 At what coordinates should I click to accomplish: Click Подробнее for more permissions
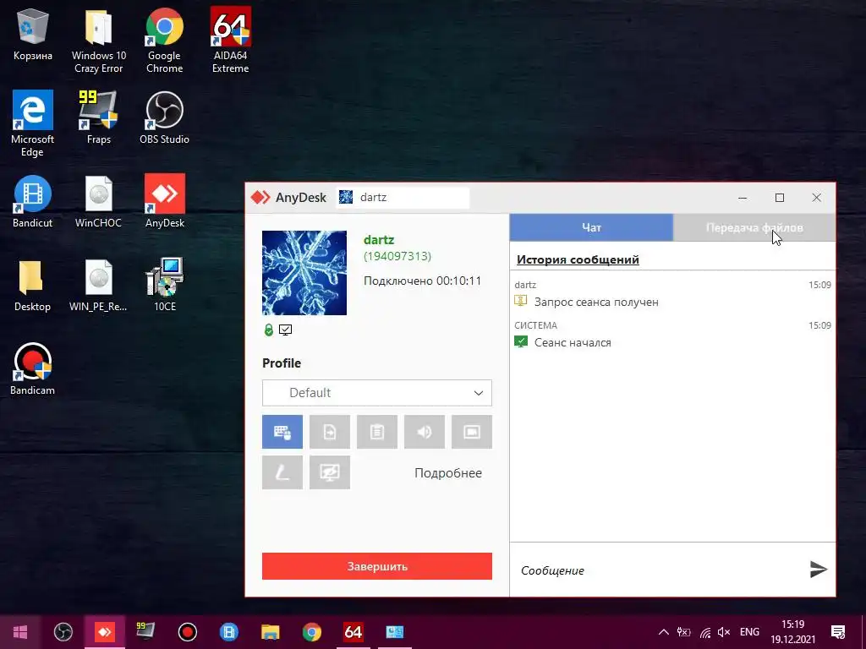click(448, 473)
